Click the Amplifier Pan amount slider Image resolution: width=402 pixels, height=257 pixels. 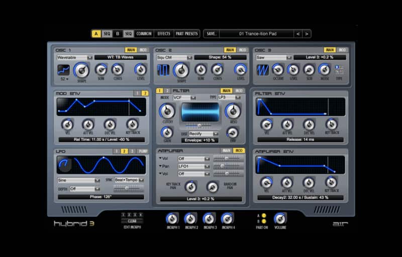[228, 166]
